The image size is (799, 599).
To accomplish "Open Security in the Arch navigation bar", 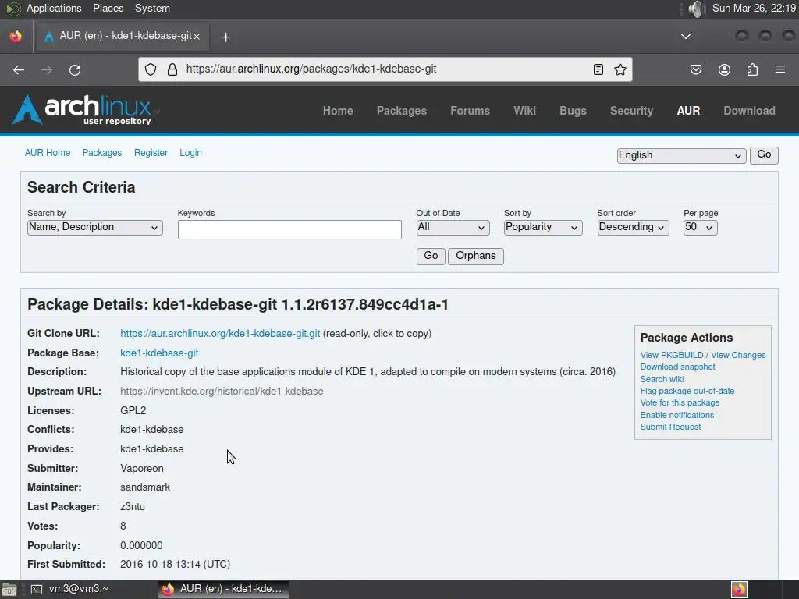I will point(631,111).
